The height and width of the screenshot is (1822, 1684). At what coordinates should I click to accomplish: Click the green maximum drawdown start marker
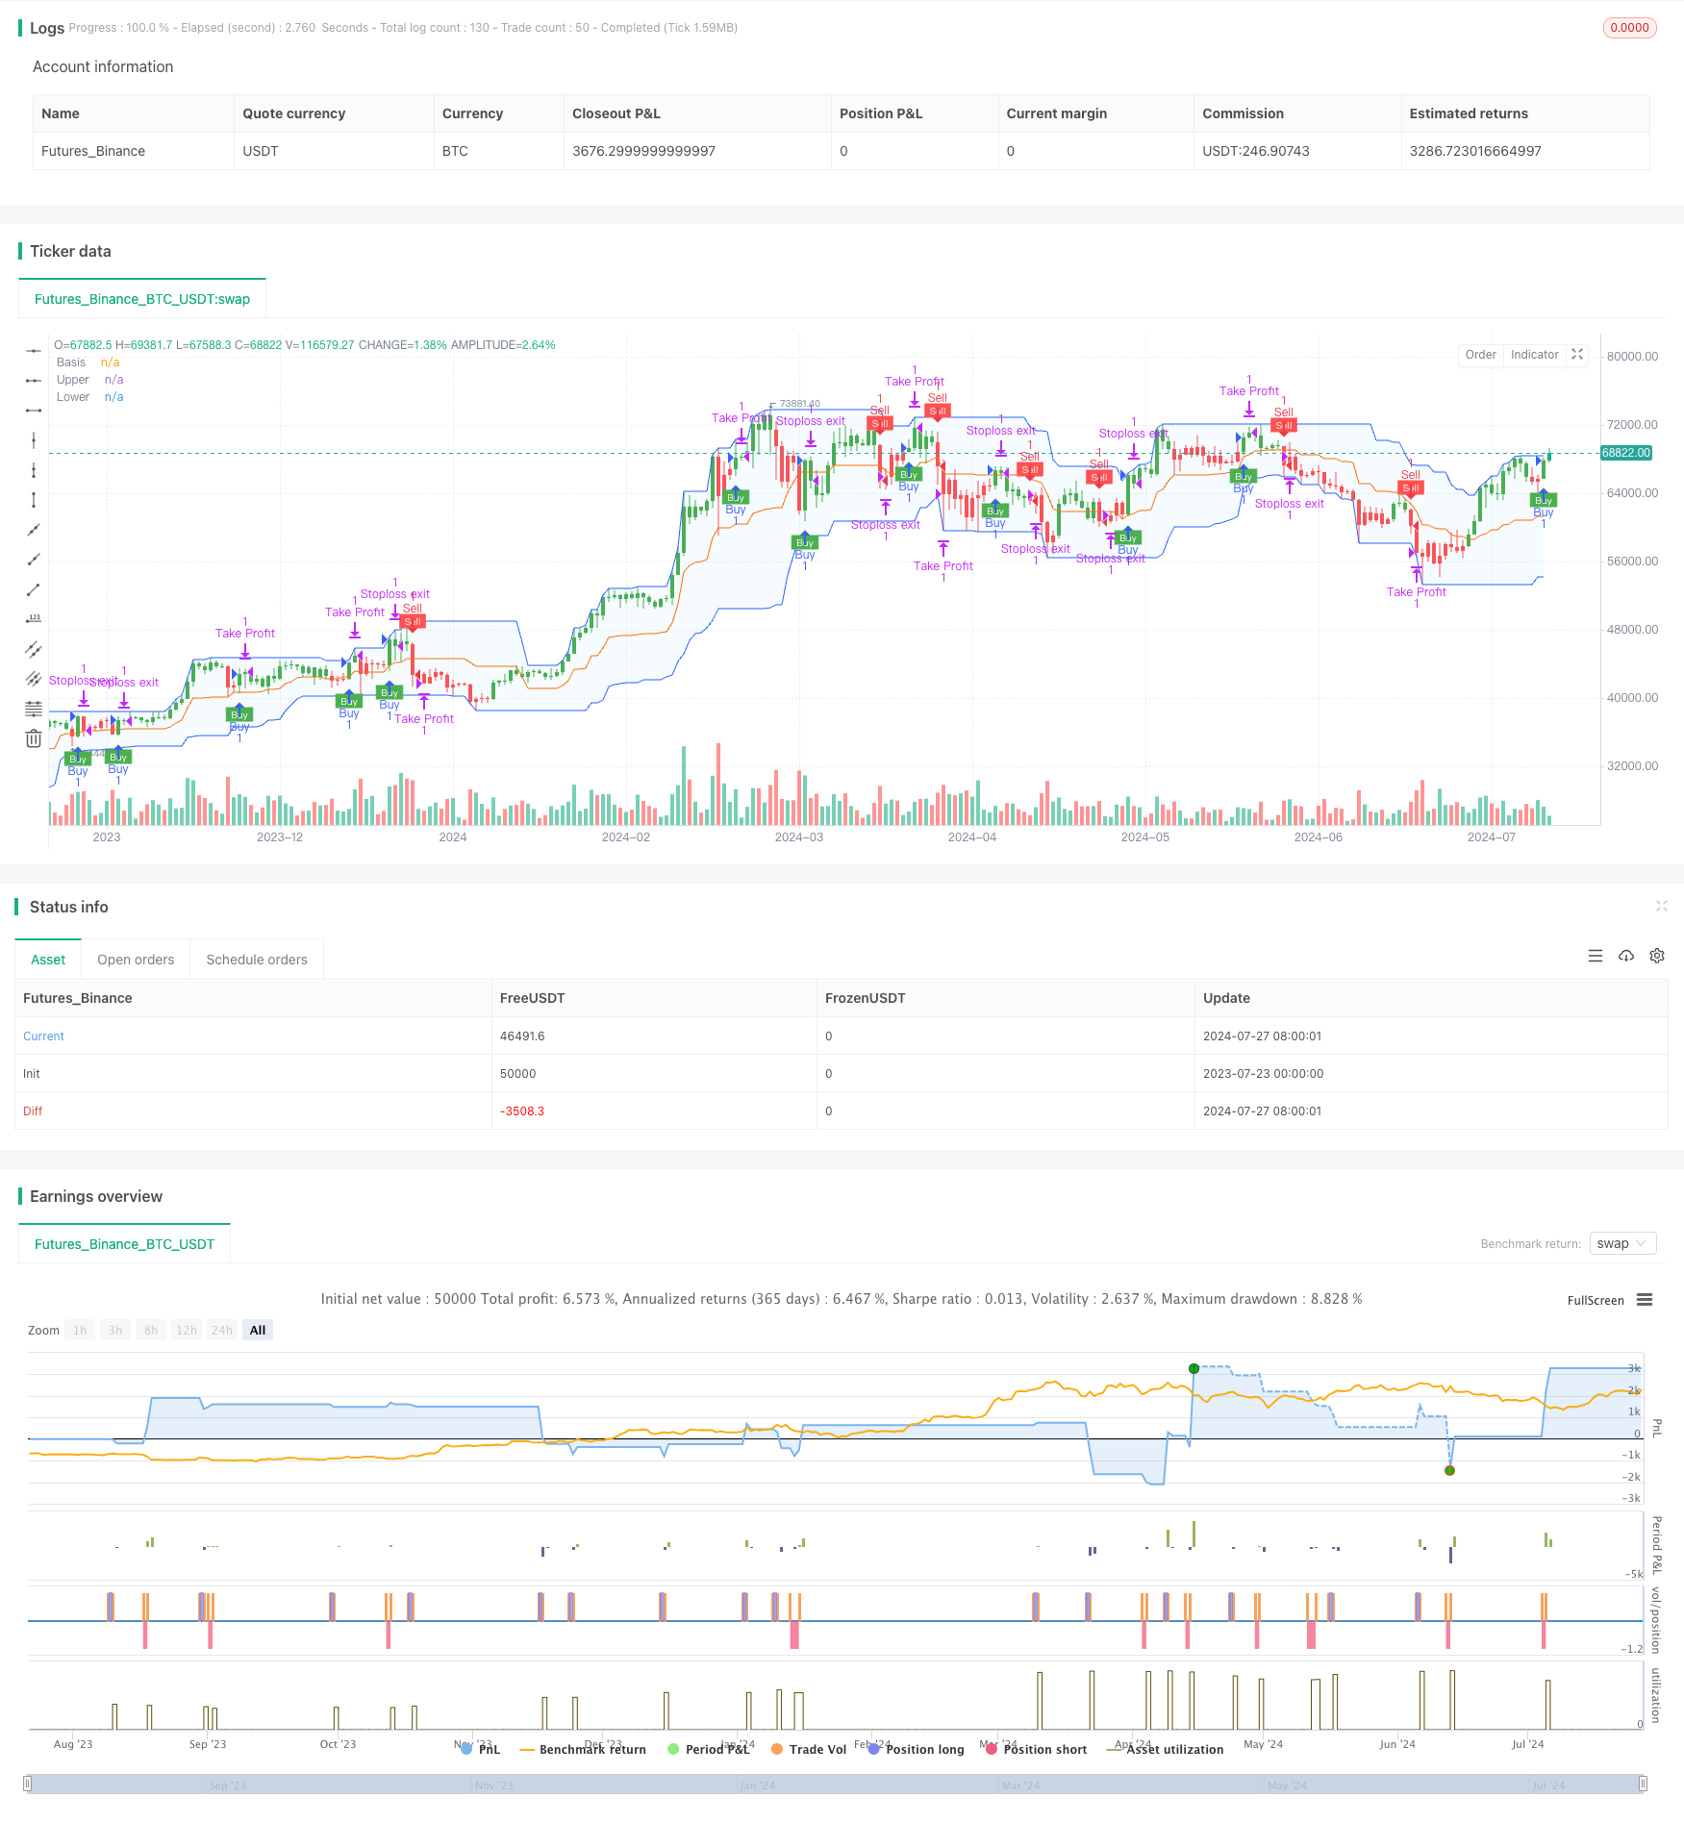1194,1368
